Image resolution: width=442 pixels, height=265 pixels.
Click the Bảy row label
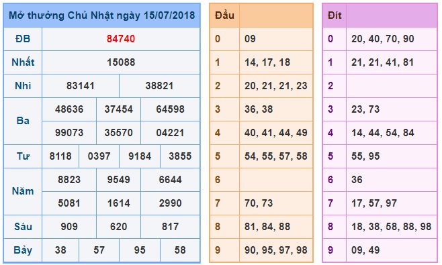23,250
